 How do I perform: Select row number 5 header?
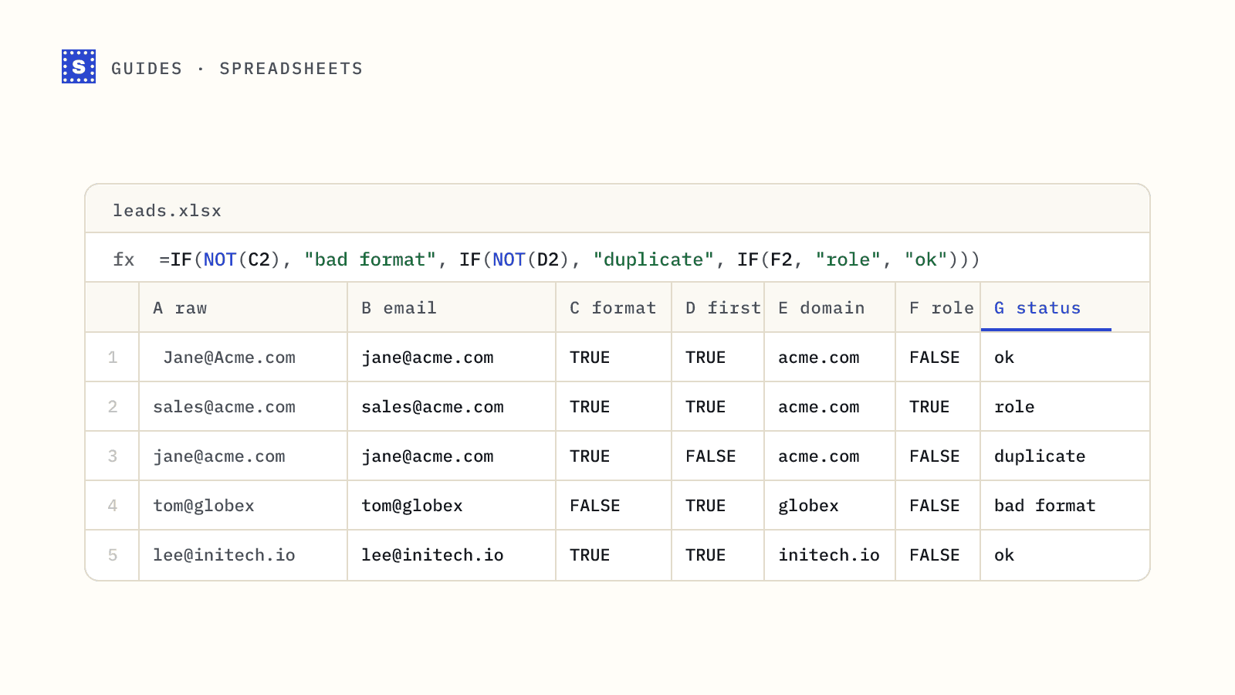[x=113, y=555]
